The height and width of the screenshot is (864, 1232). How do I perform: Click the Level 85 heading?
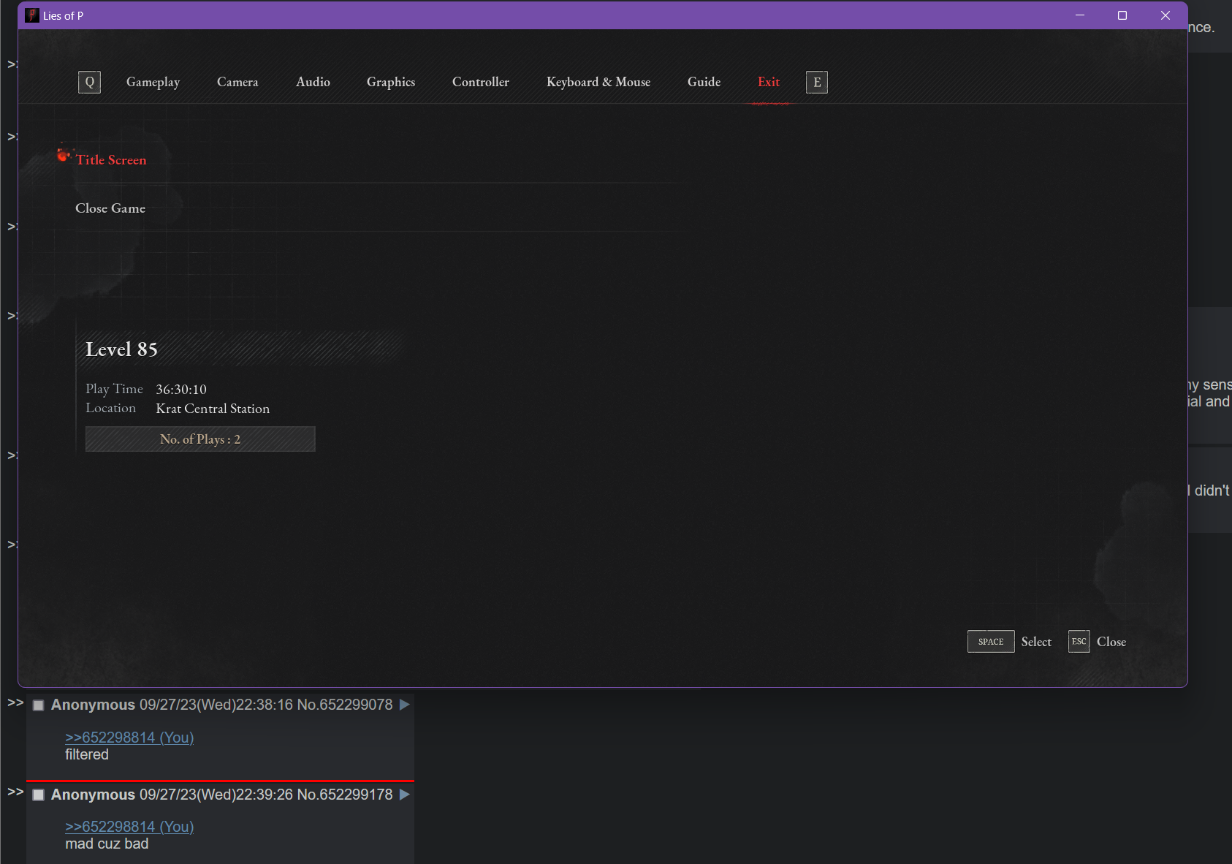tap(121, 349)
